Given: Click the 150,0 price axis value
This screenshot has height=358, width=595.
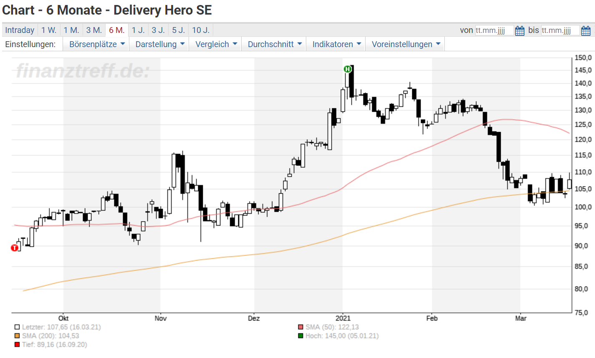Looking at the screenshot, I should pyautogui.click(x=583, y=58).
